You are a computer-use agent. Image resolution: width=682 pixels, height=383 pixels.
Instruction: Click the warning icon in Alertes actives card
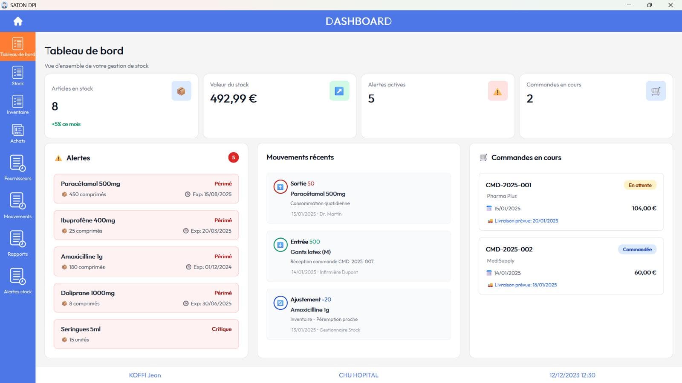coord(497,91)
